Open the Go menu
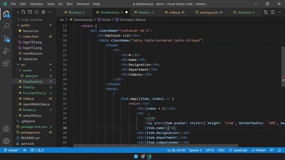Viewport: 285px width, 160px height. 61,4
